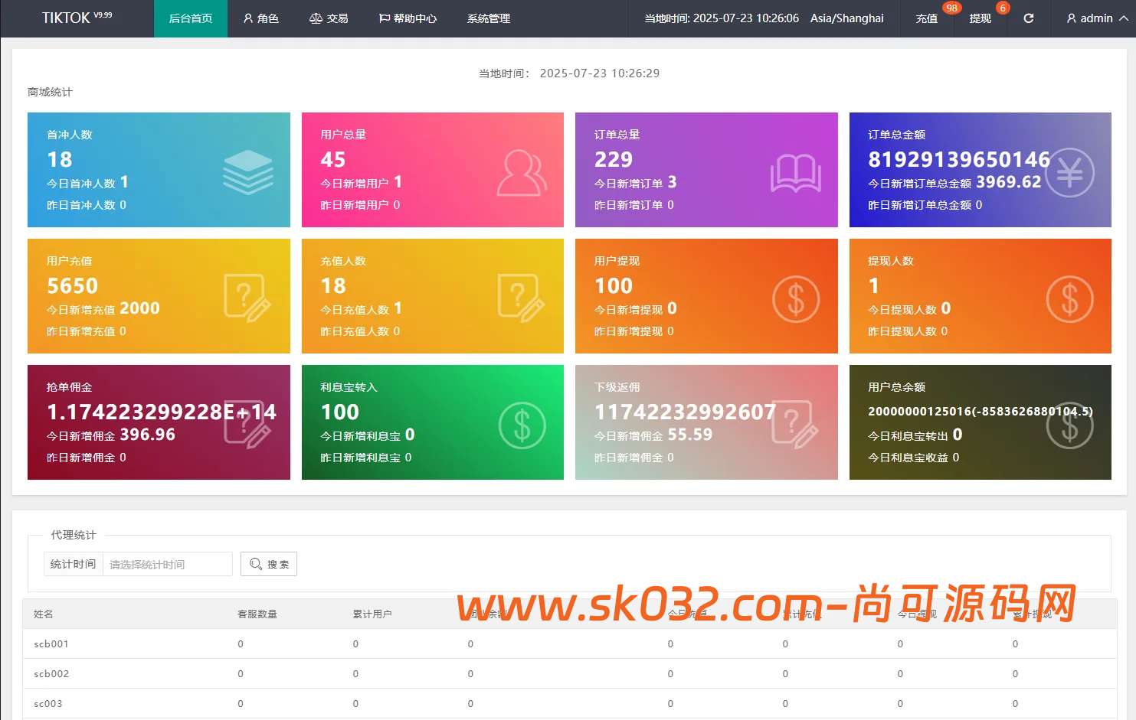This screenshot has height=720, width=1136.
Task: Open the 系统管理 menu
Action: tap(487, 18)
